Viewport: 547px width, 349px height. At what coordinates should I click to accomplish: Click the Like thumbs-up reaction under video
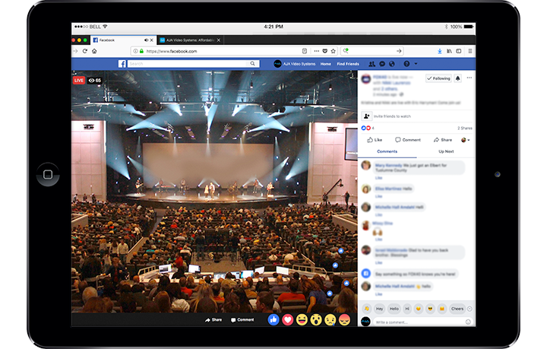pos(273,319)
